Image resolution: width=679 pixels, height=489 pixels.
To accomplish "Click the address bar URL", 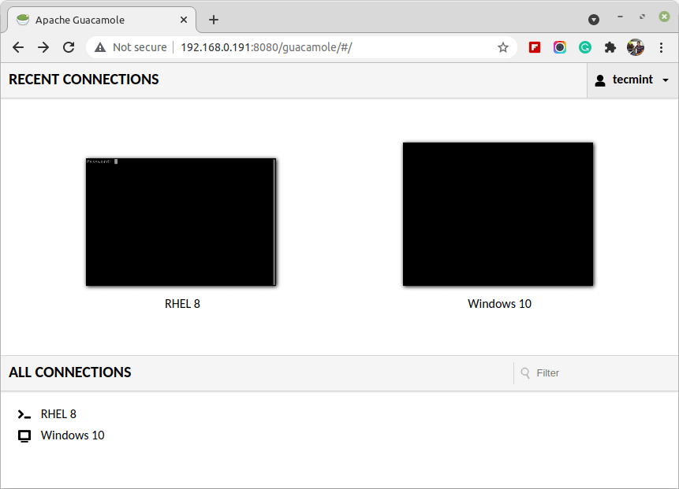I will tap(267, 47).
